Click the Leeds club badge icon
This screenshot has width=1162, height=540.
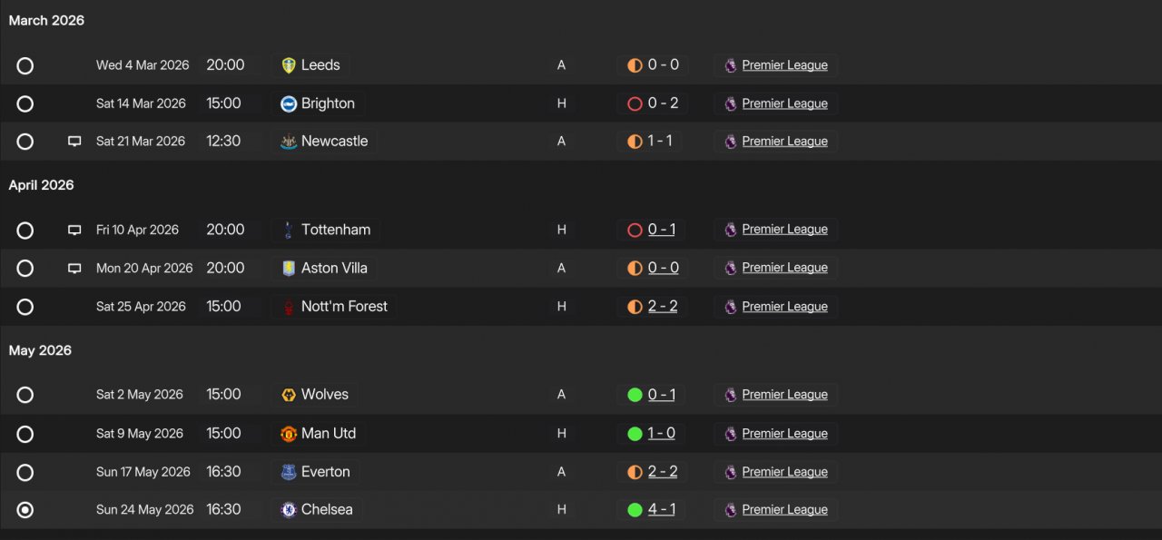pyautogui.click(x=289, y=65)
